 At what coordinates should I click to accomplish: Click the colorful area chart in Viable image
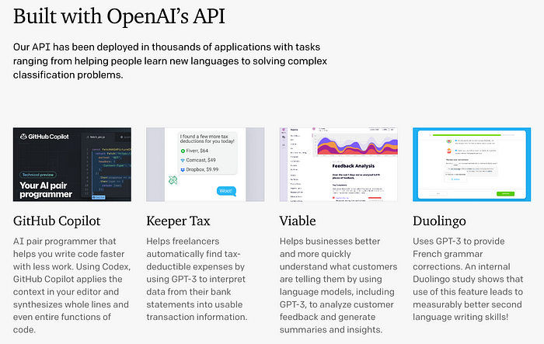[357, 145]
